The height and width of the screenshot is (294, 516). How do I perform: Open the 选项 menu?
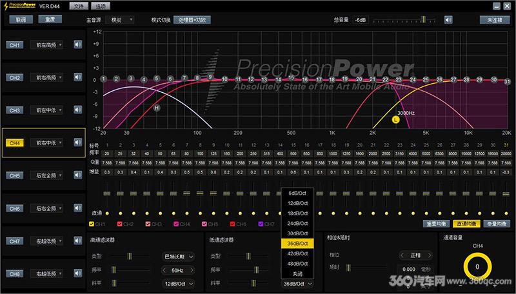tap(101, 6)
